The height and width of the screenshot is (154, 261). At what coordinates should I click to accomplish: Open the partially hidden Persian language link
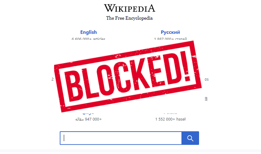pos(88,113)
